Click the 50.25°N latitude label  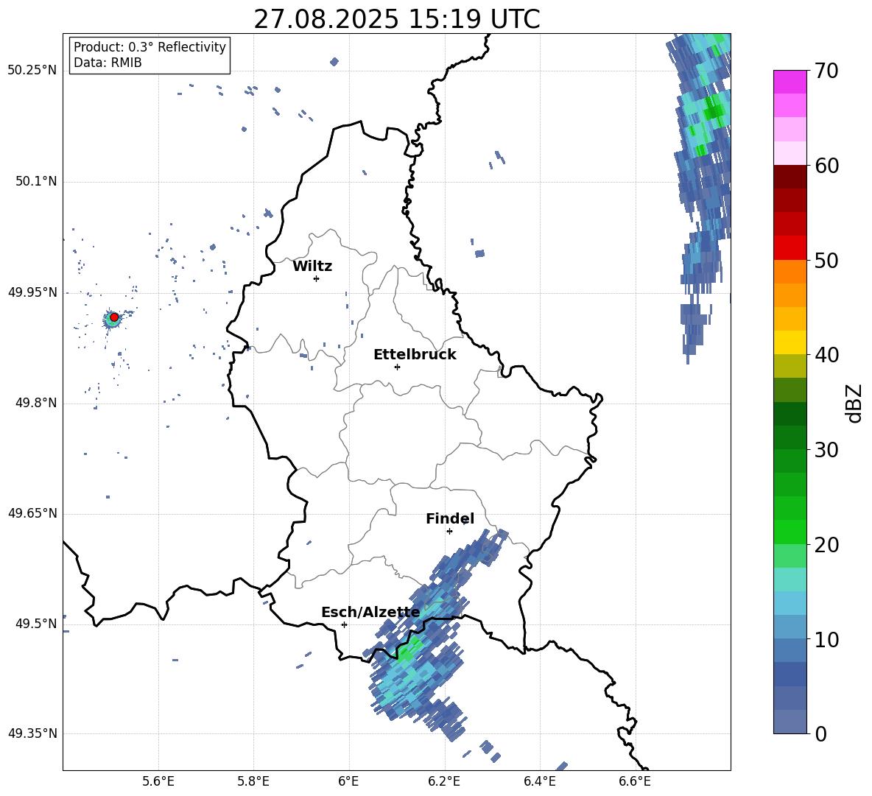(32, 71)
